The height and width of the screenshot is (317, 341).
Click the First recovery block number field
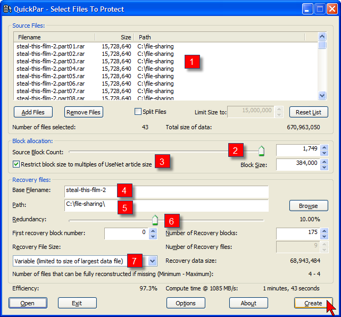click(127, 233)
